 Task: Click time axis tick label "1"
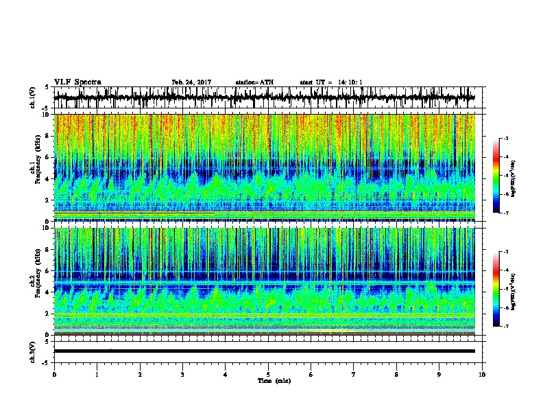click(x=97, y=375)
